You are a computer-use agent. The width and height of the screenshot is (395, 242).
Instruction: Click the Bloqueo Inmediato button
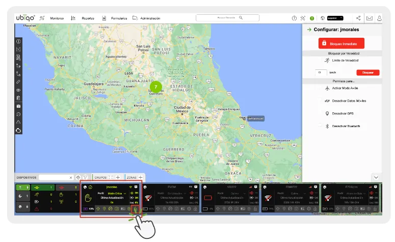coord(341,43)
